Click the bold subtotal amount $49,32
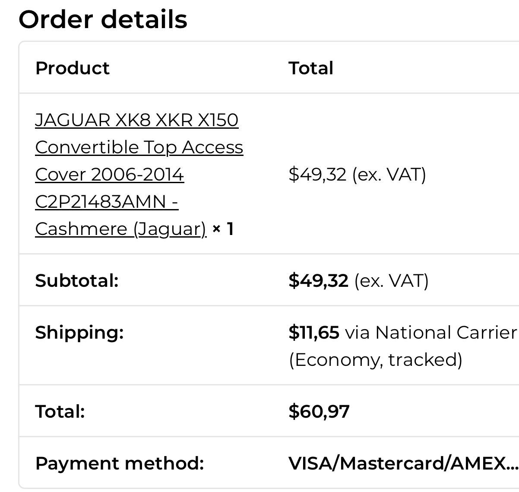Viewport: 519px width, 492px height. click(318, 280)
